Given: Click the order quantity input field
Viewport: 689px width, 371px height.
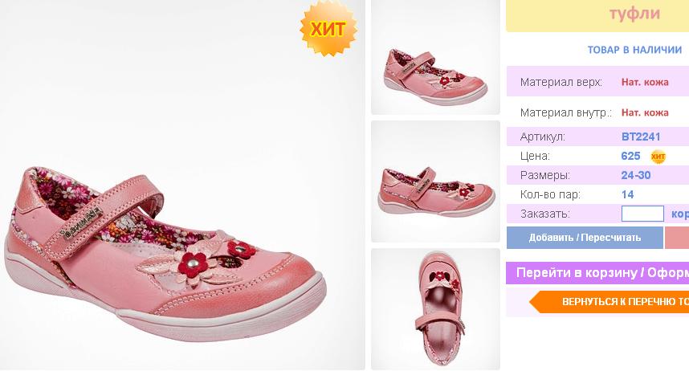Looking at the screenshot, I should click(642, 214).
